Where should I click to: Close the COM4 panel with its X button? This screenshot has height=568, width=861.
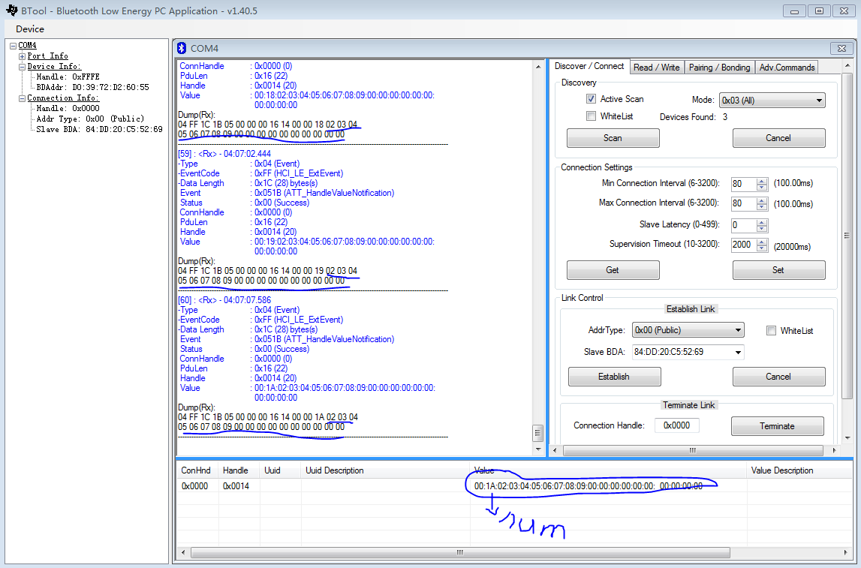pyautogui.click(x=841, y=48)
